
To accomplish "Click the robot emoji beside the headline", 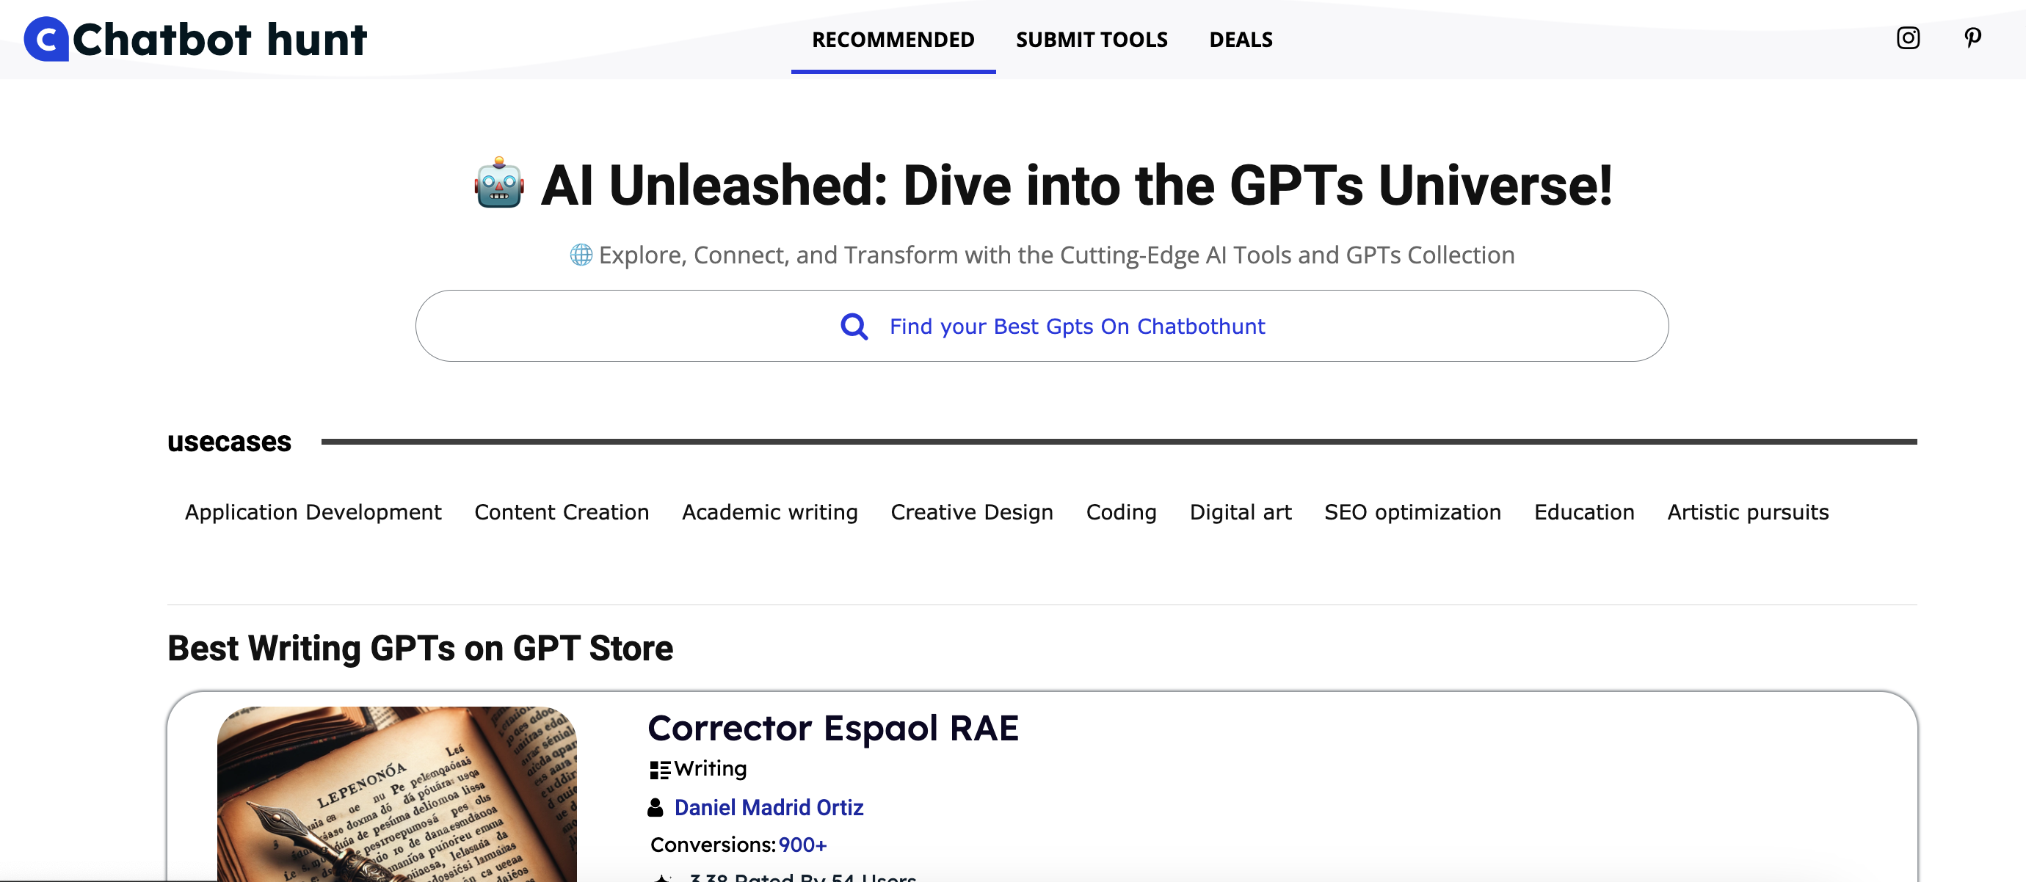I will [x=498, y=183].
